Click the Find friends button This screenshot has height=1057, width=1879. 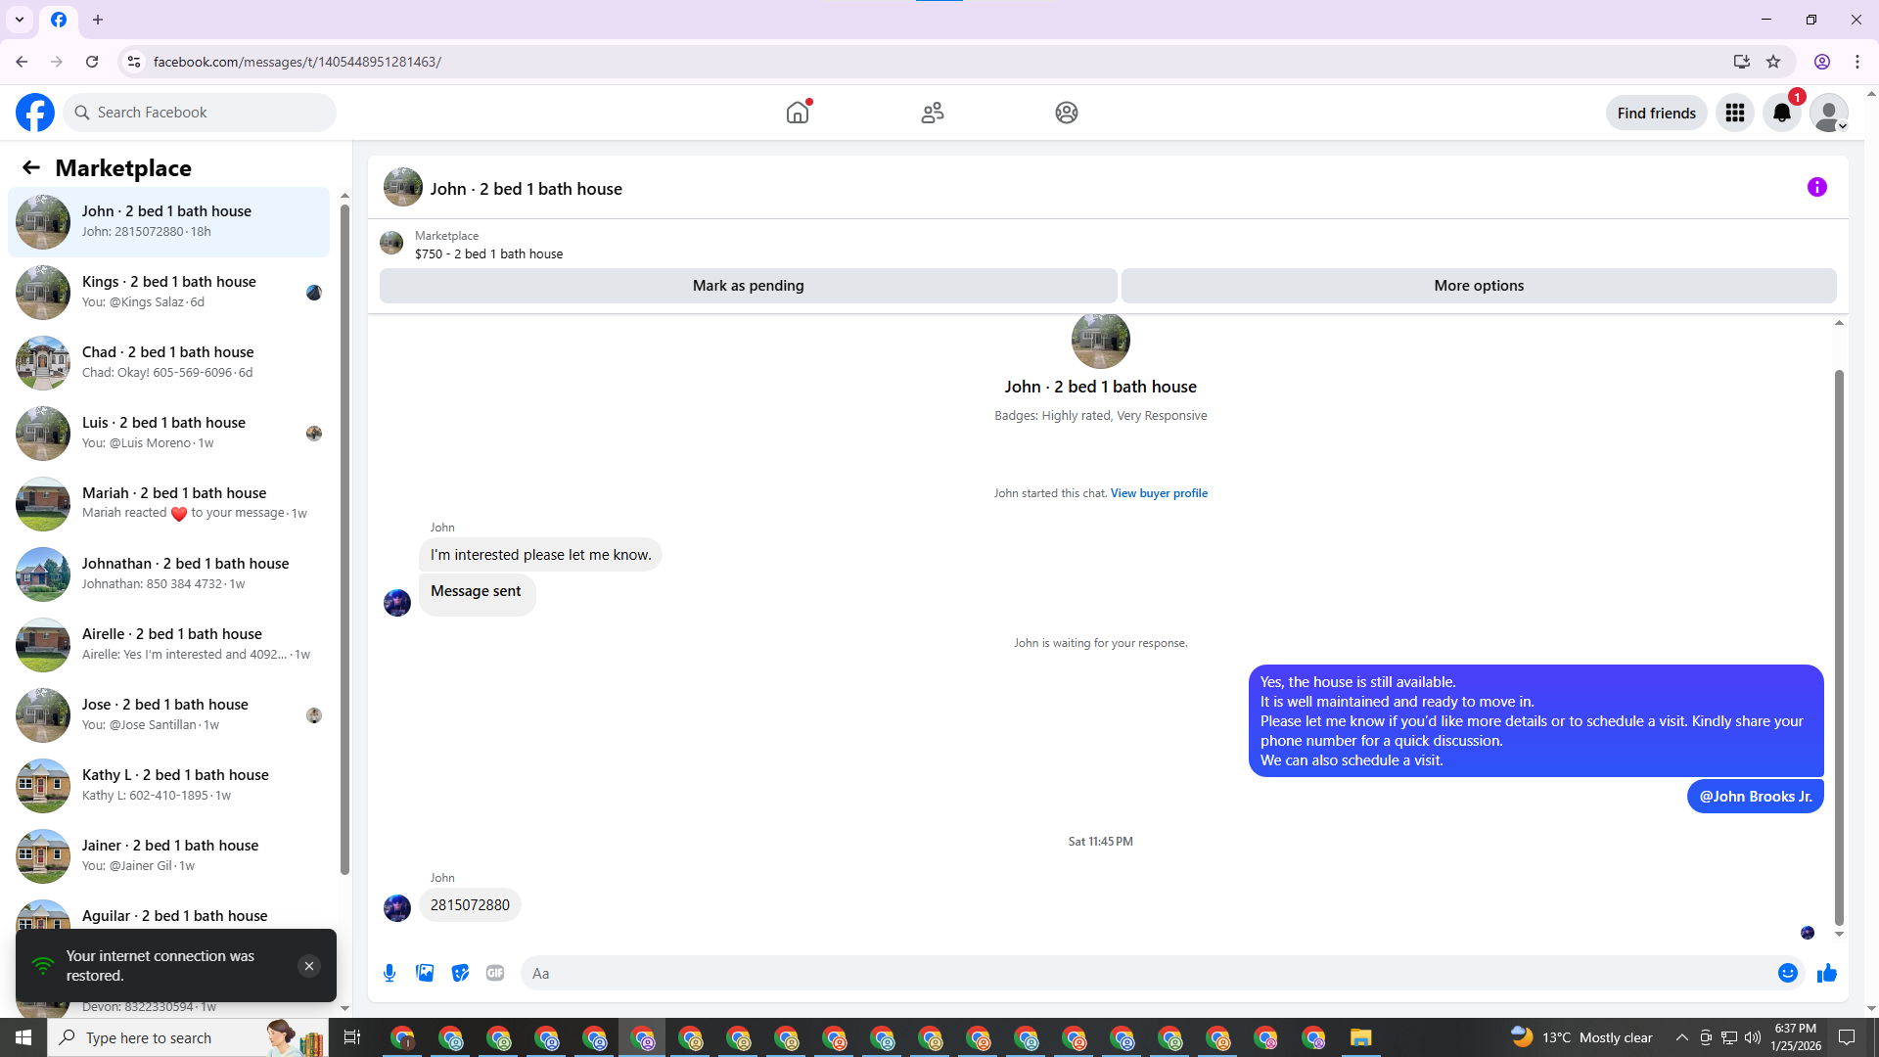click(x=1657, y=113)
